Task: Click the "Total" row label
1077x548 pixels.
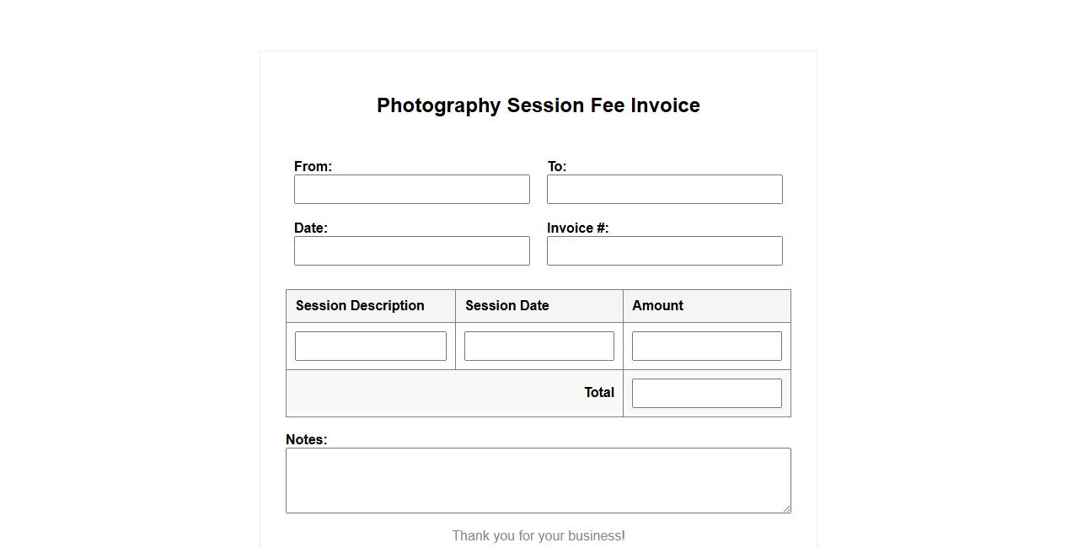Action: (x=599, y=393)
